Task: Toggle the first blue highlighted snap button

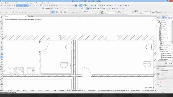Action: tap(18, 5)
